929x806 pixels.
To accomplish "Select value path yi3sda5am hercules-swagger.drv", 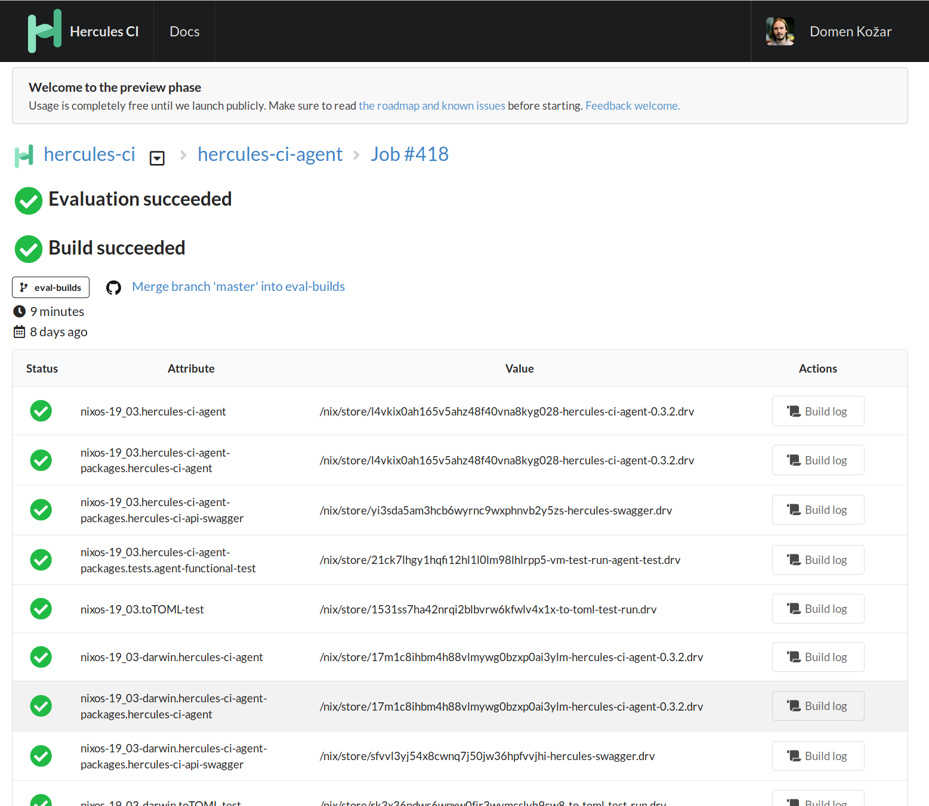I will (x=496, y=510).
